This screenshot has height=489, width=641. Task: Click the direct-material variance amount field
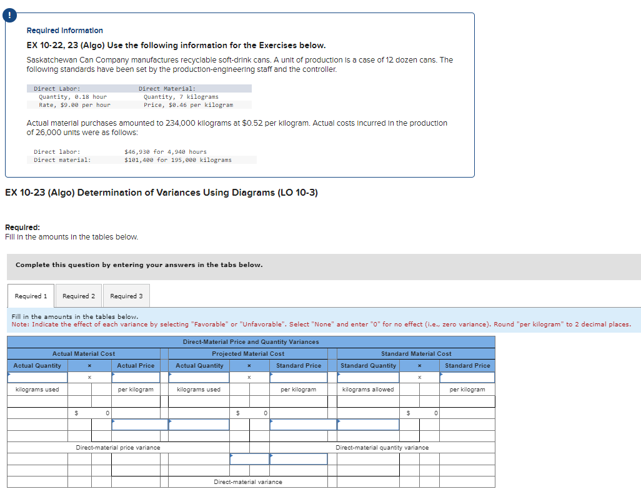point(249,459)
